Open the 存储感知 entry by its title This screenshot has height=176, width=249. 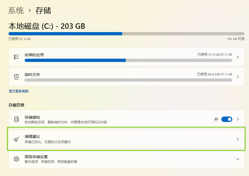click(x=32, y=117)
